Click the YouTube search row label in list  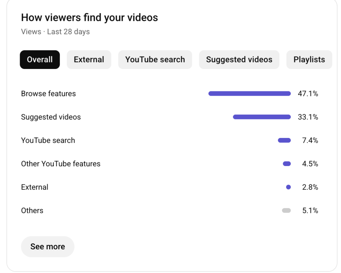(x=48, y=140)
